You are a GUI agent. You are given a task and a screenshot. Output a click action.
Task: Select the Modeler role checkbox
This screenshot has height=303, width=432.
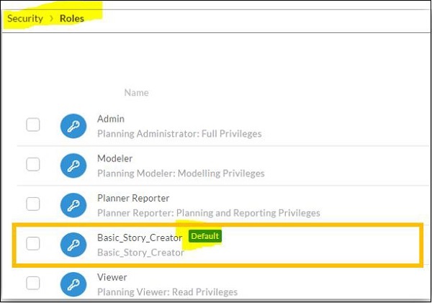[x=33, y=164]
